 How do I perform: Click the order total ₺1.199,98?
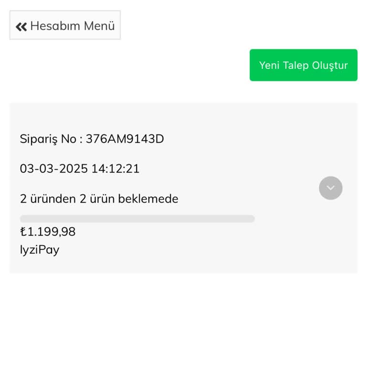tap(48, 232)
